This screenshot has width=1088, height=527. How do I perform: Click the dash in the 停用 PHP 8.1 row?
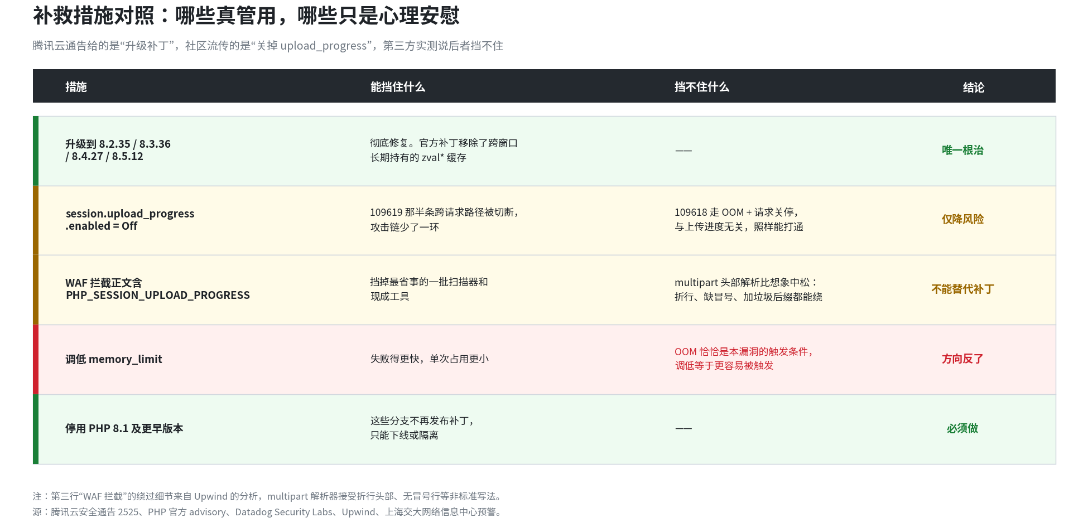[x=683, y=428]
